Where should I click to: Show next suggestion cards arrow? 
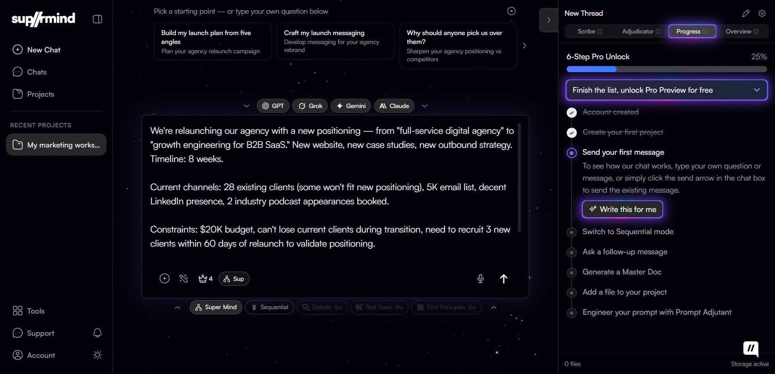click(524, 46)
